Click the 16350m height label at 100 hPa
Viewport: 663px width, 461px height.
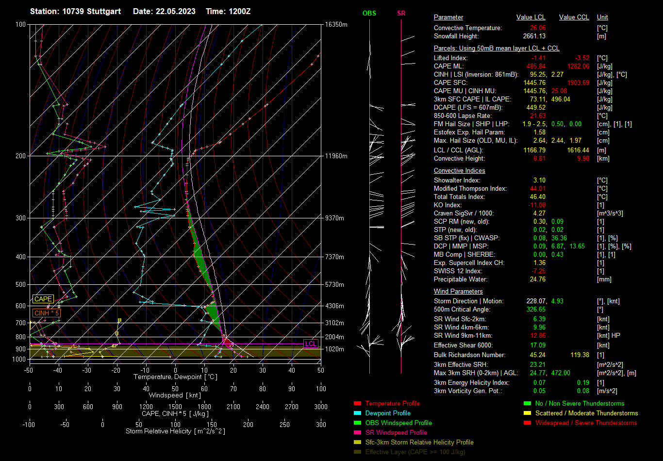pos(337,24)
